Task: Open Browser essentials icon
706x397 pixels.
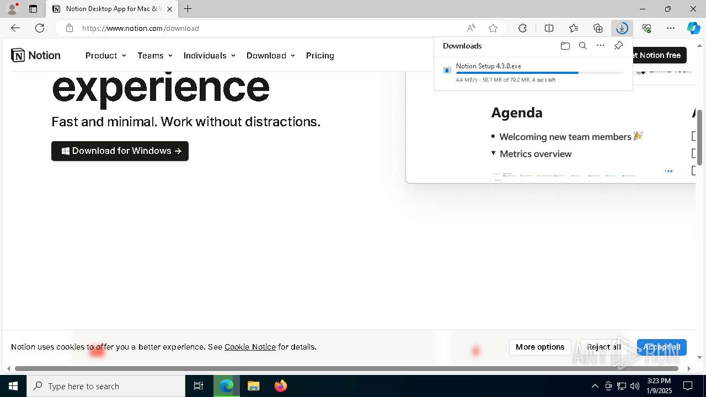Action: coord(646,28)
